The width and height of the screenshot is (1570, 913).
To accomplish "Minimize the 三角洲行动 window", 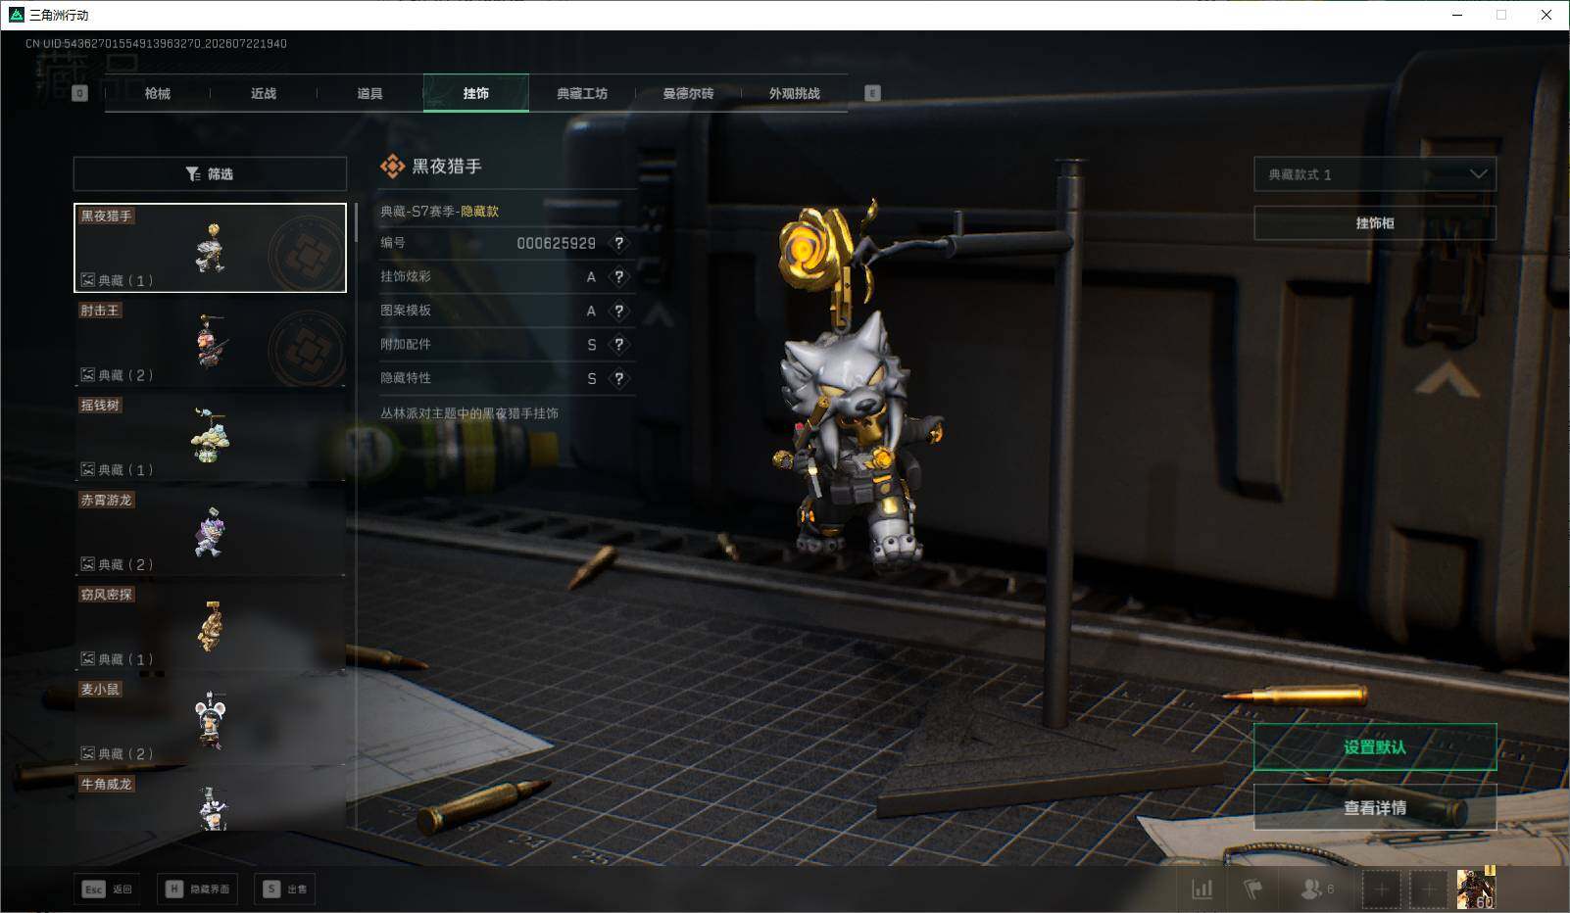I will [1457, 15].
